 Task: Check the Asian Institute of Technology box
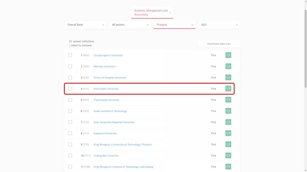point(70,111)
